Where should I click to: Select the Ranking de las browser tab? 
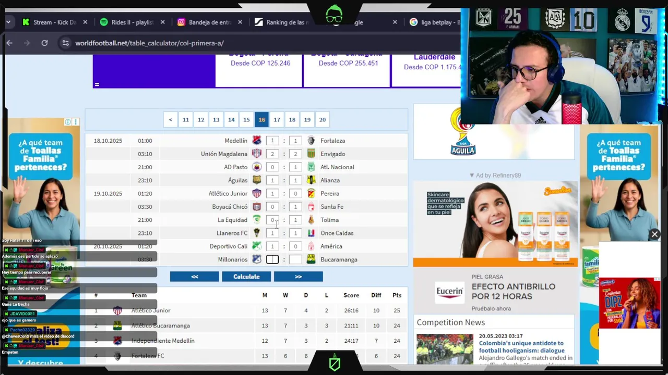[x=282, y=22]
